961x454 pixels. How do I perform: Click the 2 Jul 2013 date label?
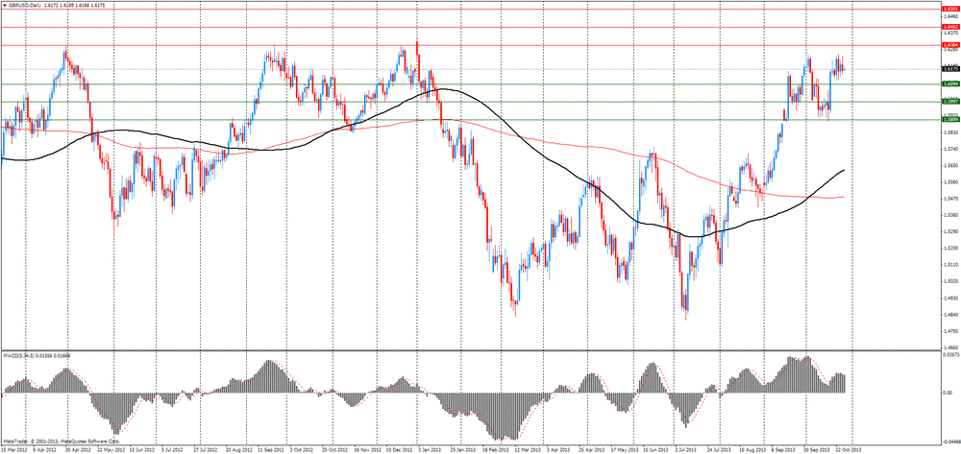[x=684, y=448]
